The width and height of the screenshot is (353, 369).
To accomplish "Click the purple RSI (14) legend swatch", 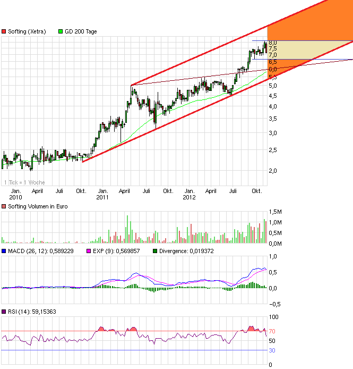I will pos(4,312).
